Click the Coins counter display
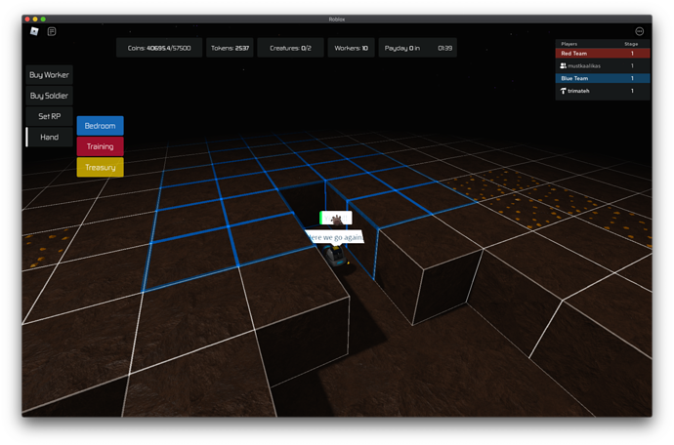Viewport: 674px width, 445px height. (159, 48)
